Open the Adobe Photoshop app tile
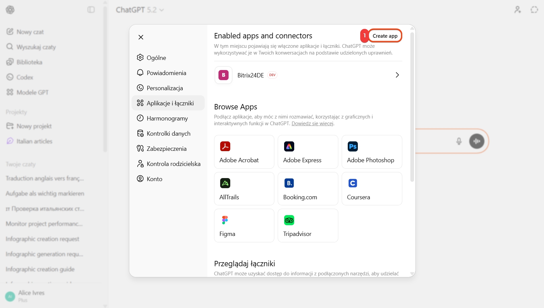 pos(372,152)
